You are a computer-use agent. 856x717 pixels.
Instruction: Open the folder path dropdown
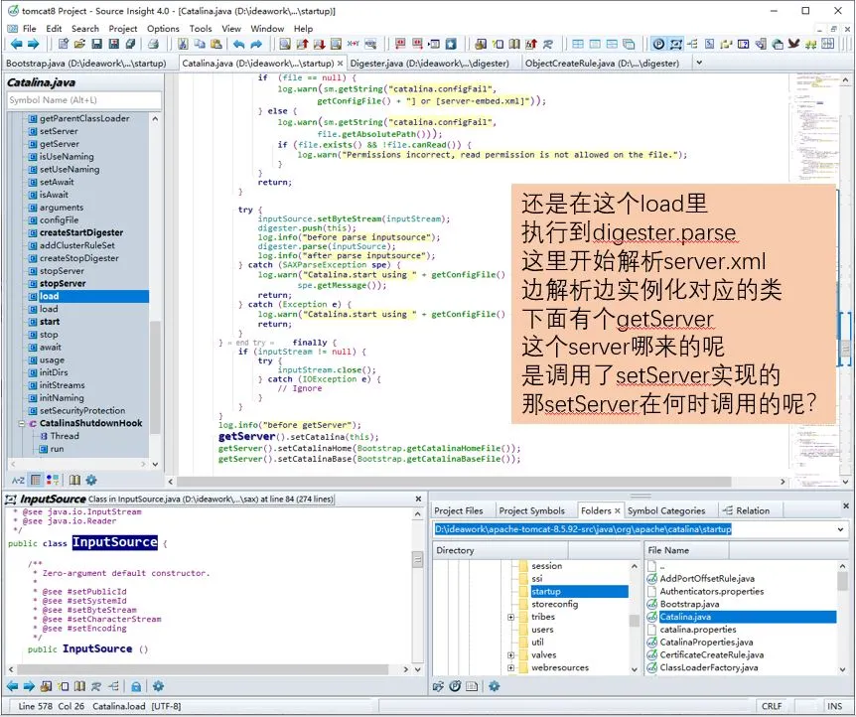[x=840, y=529]
